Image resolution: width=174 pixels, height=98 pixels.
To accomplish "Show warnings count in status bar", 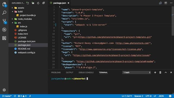I will point(24,96).
